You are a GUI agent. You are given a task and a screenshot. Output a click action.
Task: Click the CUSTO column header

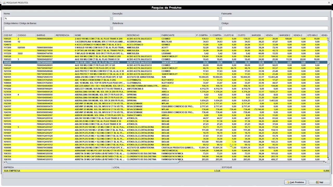(x=244, y=35)
